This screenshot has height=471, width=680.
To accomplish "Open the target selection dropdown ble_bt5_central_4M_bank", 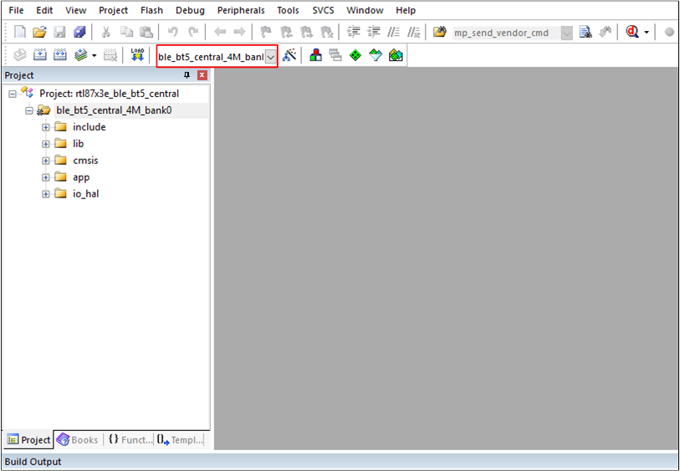I will tap(271, 57).
